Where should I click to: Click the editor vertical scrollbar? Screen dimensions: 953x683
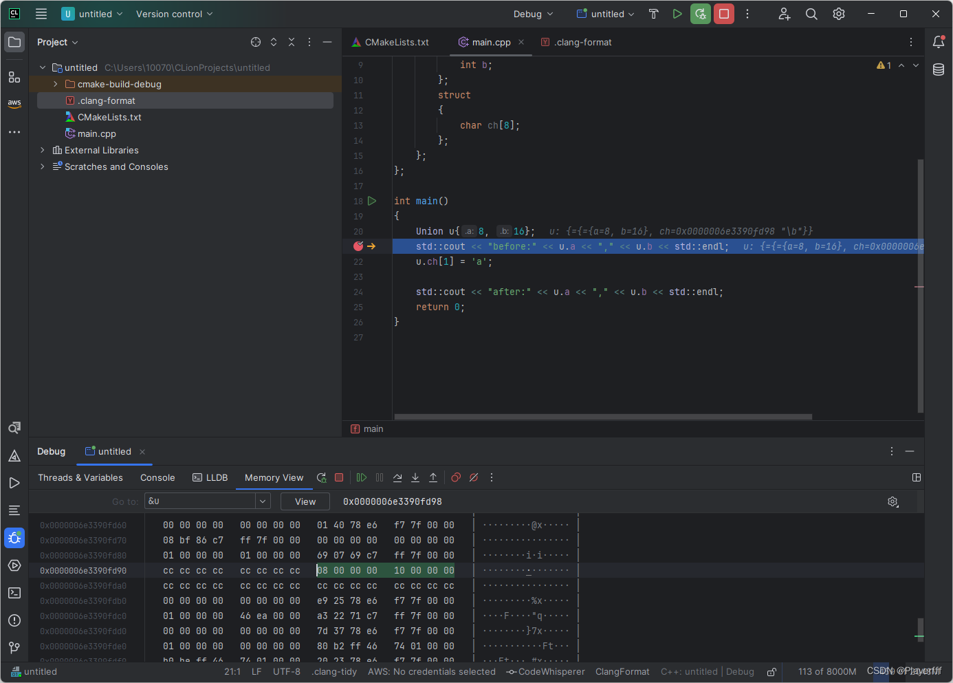coord(920,286)
